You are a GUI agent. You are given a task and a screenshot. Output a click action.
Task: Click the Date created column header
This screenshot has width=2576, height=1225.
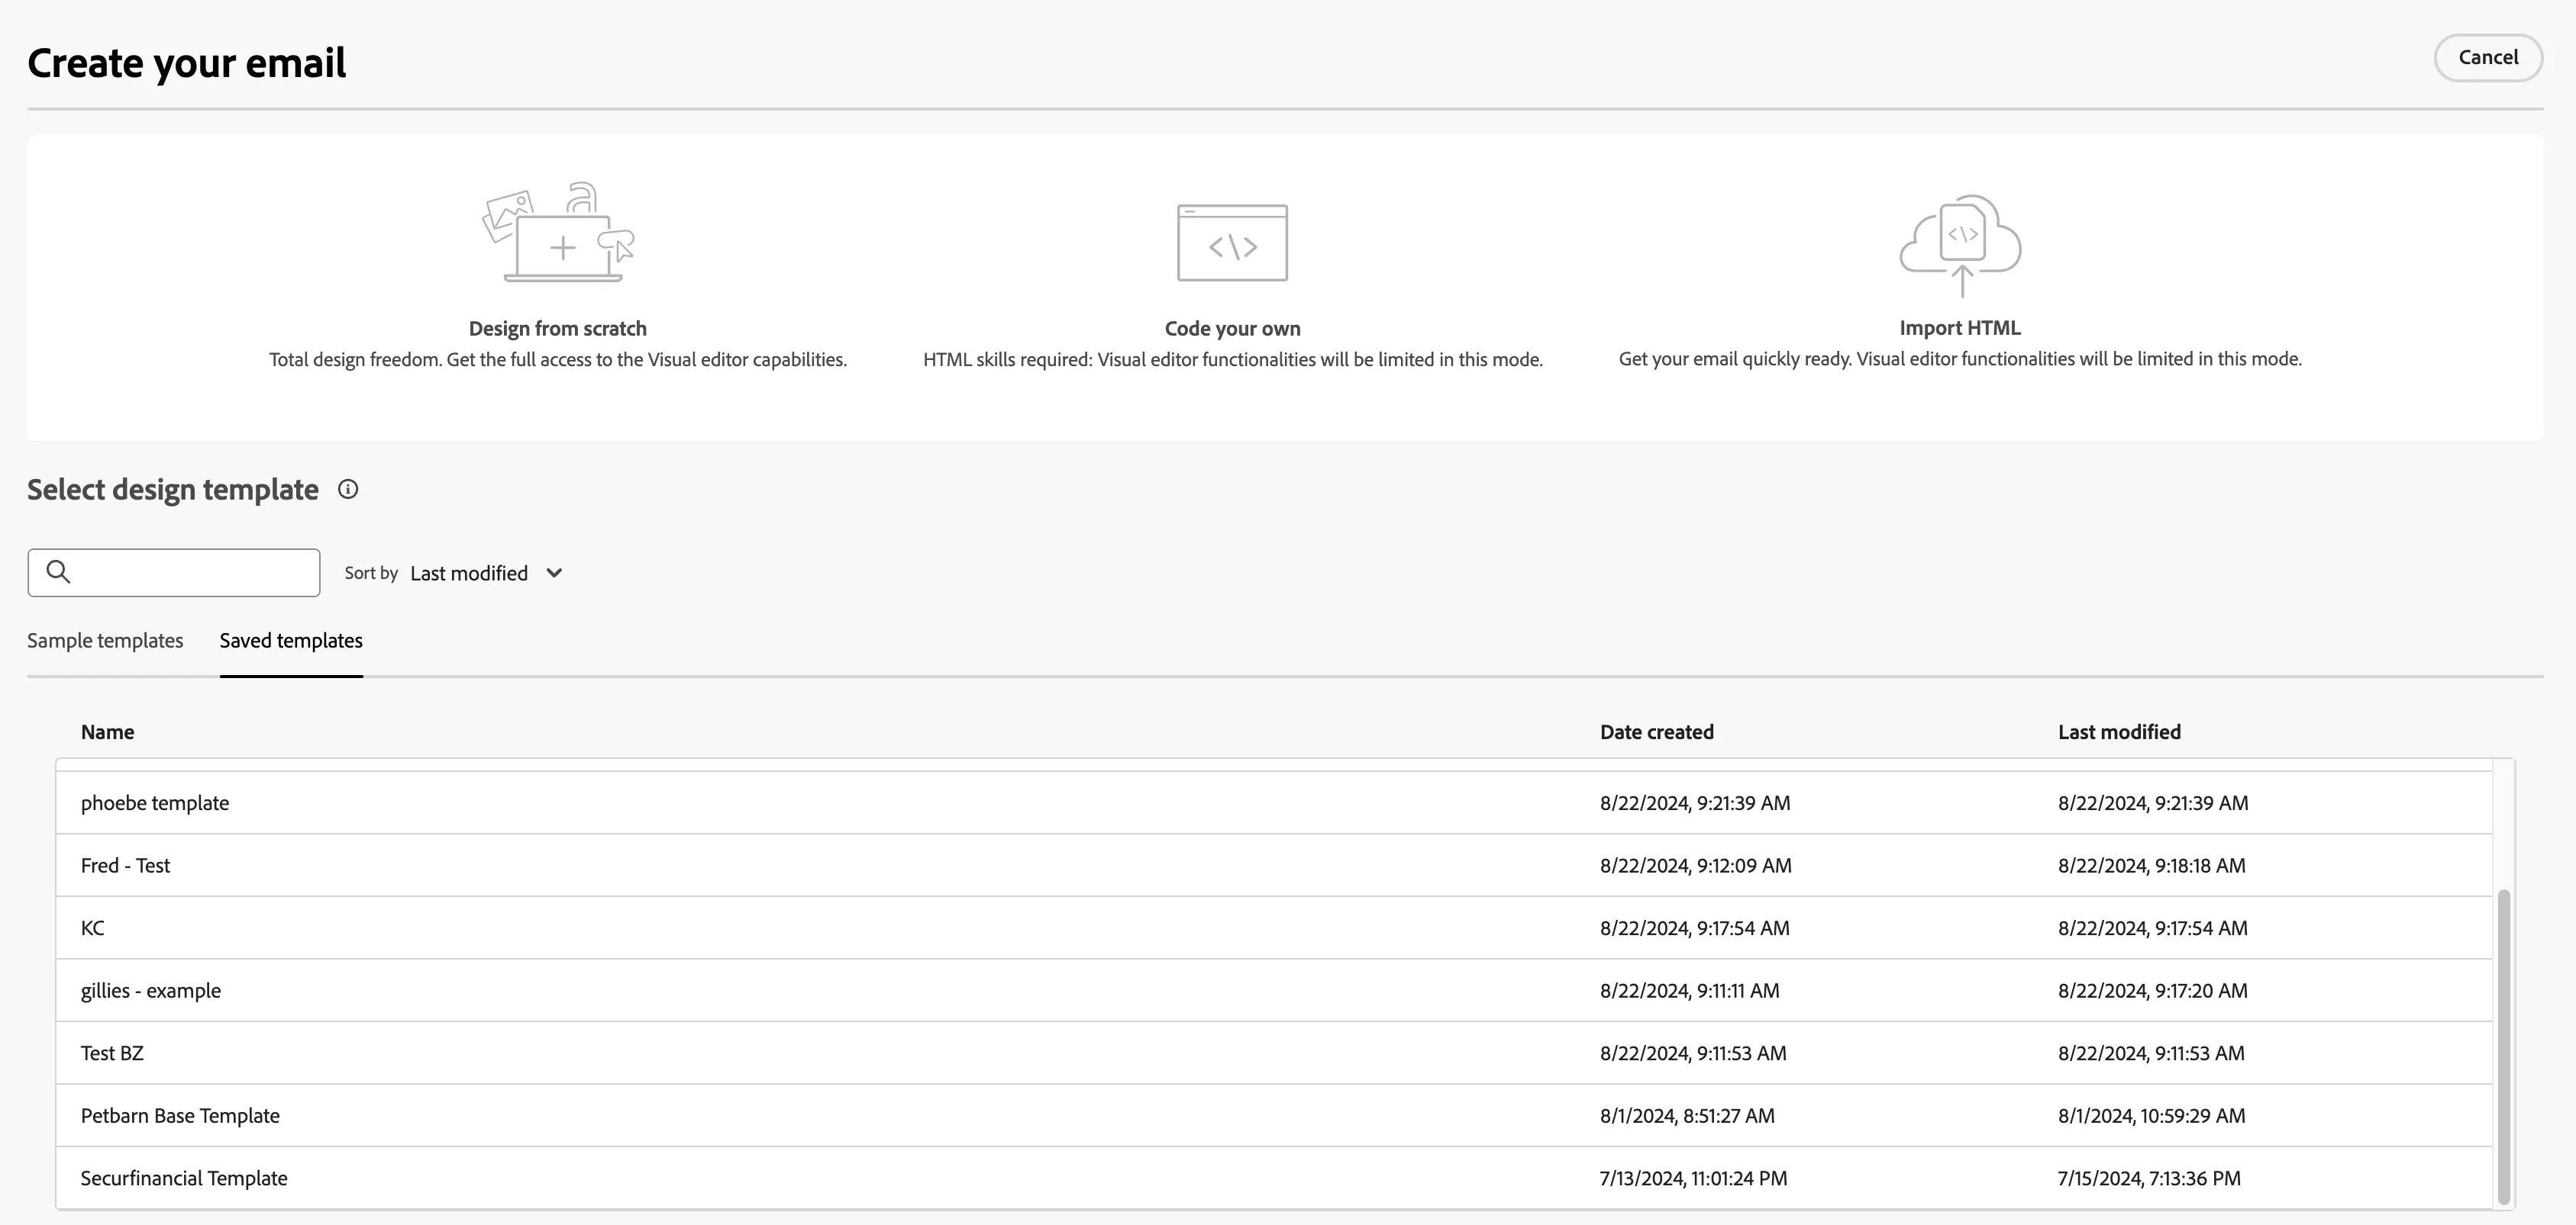[1657, 732]
